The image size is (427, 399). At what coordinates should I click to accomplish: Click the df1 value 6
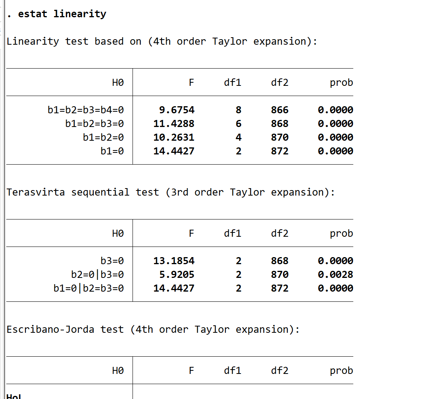(238, 124)
